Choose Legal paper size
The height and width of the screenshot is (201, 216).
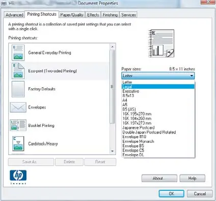point(158,87)
